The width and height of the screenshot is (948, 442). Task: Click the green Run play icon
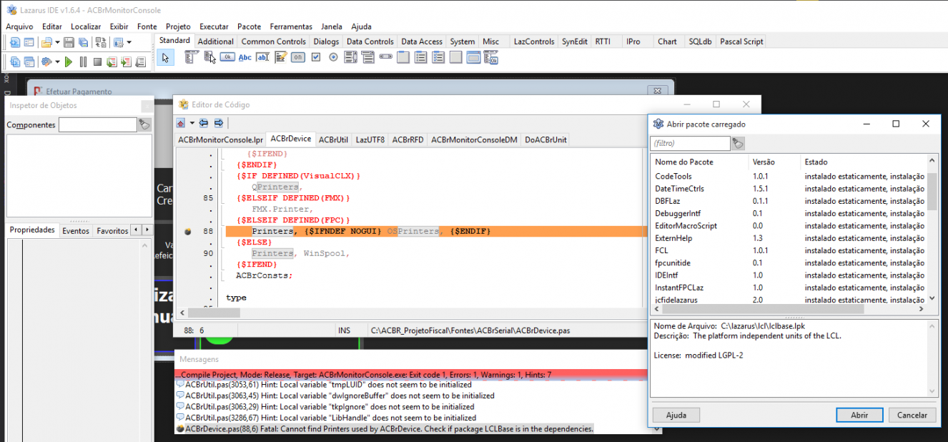pyautogui.click(x=69, y=62)
